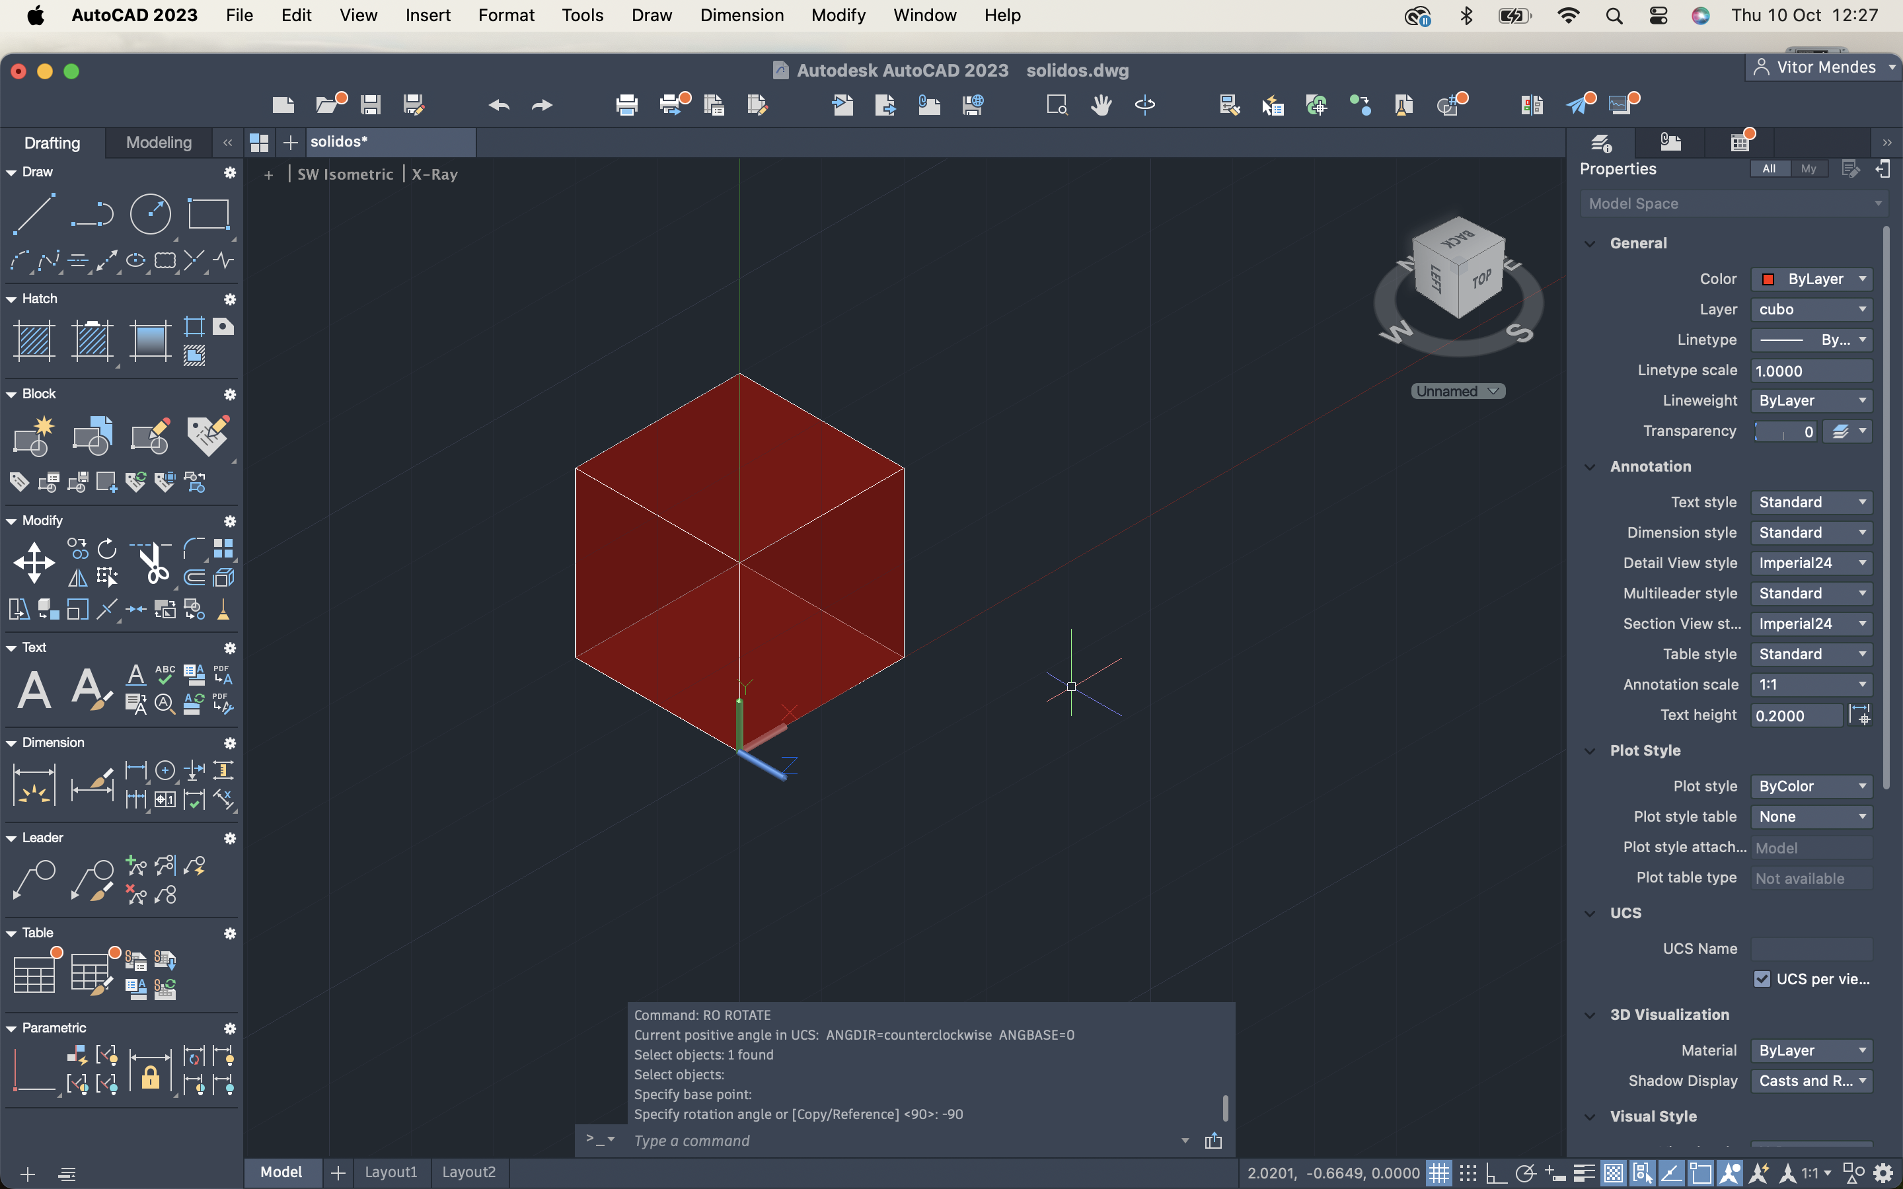Insert a Table with the table tool
Screen dimensions: 1903x1189
[x=34, y=975]
